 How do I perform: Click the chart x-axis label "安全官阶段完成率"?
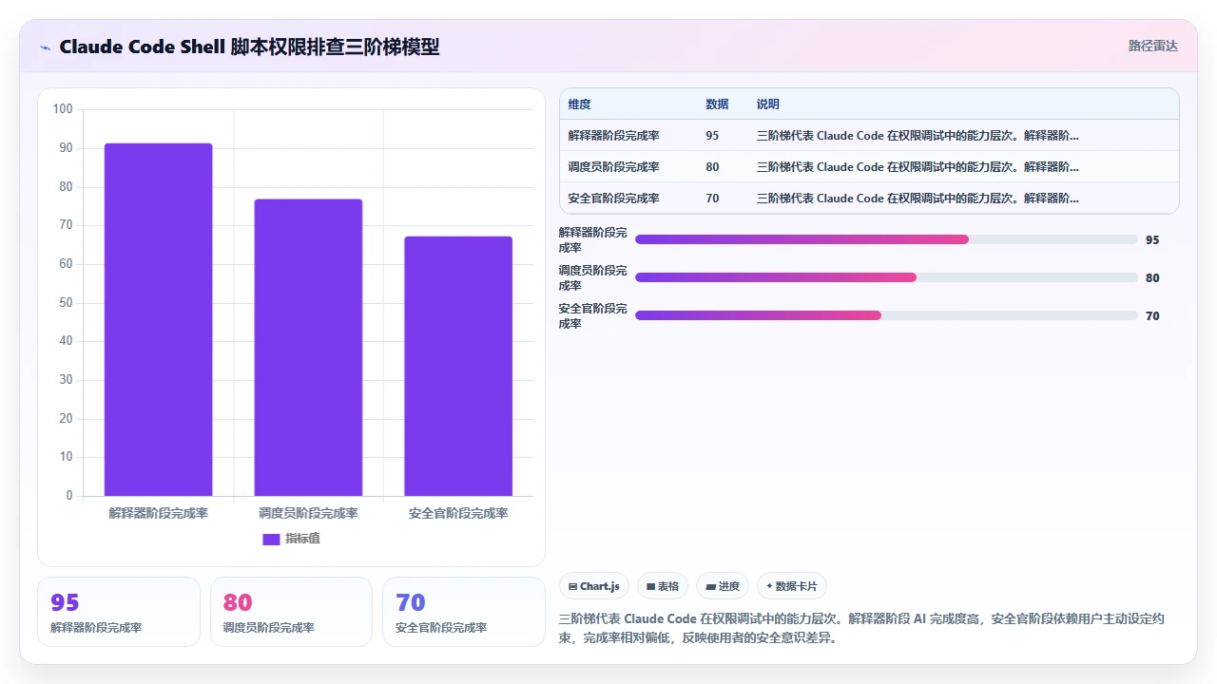(458, 513)
